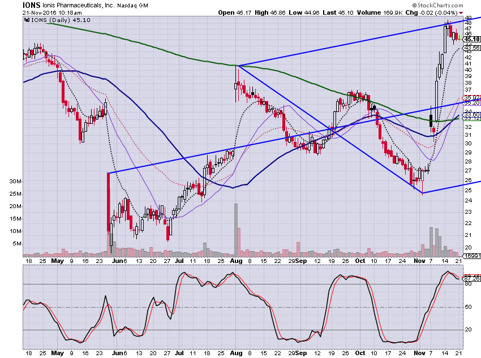Click the 40 label on the price axis

click(468, 70)
